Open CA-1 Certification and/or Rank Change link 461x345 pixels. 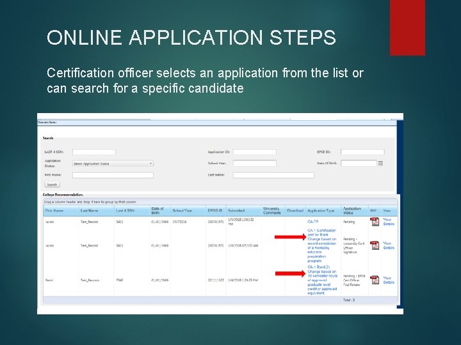[321, 245]
